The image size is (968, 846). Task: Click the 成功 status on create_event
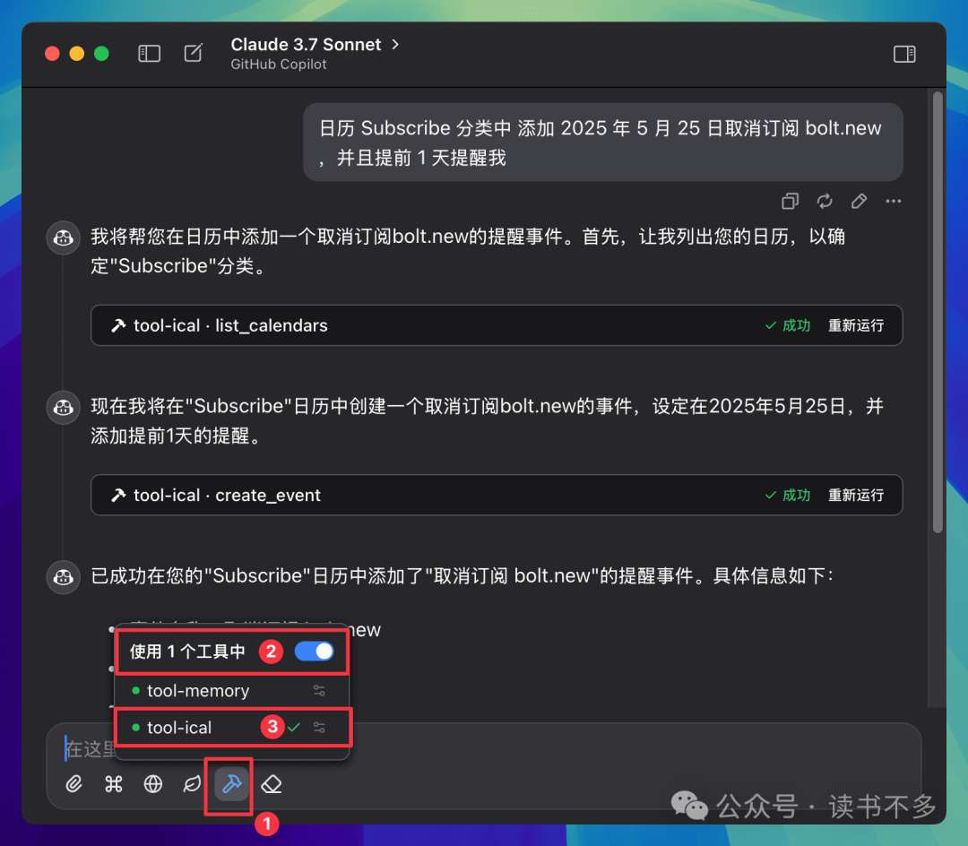pos(788,495)
